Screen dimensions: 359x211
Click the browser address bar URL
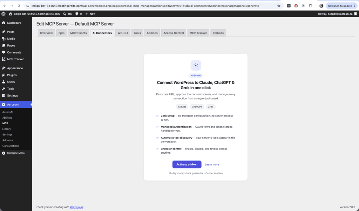pyautogui.click(x=145, y=6)
